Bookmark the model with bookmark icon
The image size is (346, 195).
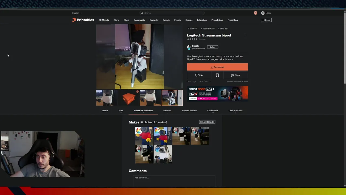tap(217, 75)
